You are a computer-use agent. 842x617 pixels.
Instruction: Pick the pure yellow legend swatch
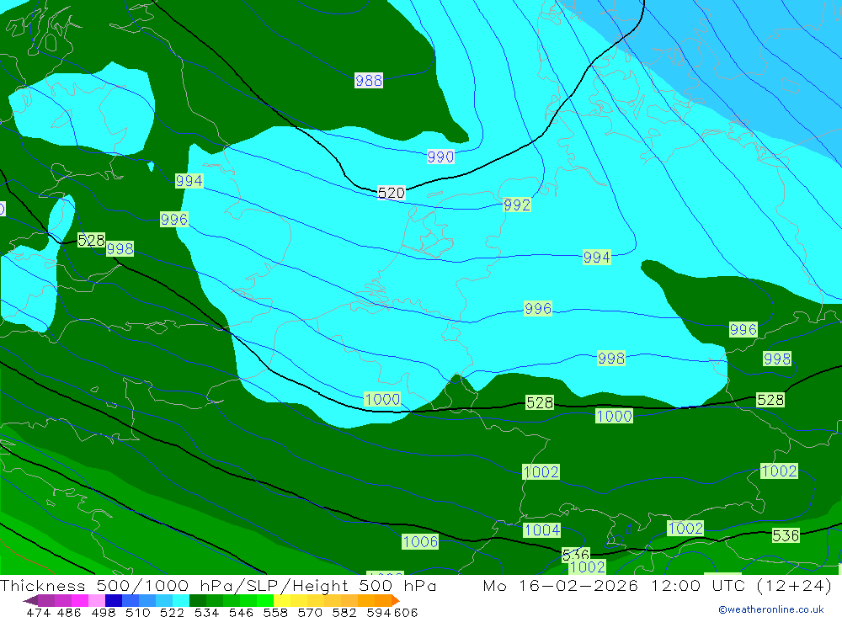click(x=282, y=600)
